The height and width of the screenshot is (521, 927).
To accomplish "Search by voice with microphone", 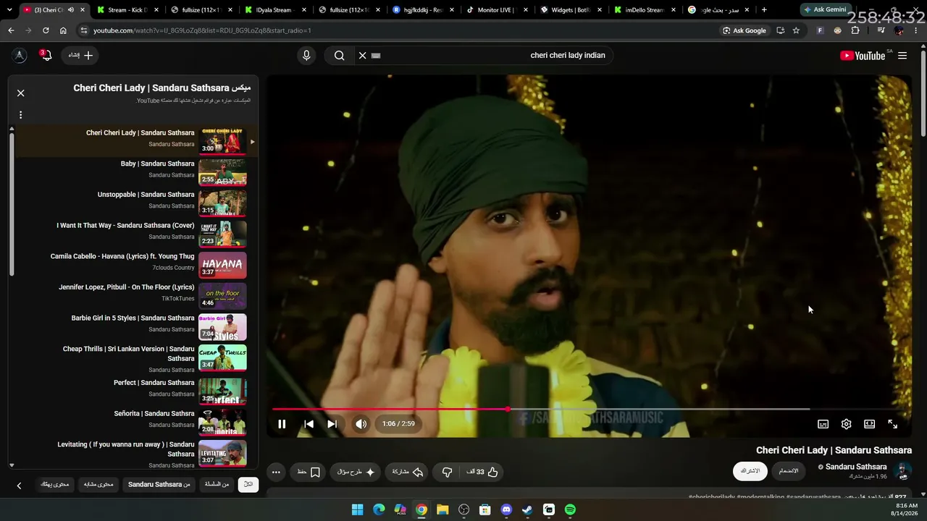I will 306,55.
